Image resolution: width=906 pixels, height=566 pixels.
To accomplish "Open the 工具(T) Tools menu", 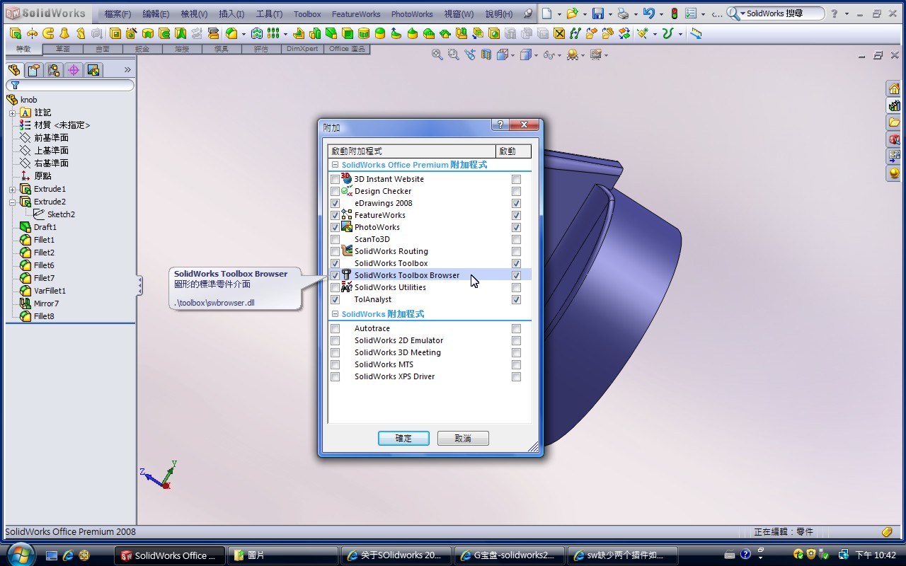I will pos(269,14).
